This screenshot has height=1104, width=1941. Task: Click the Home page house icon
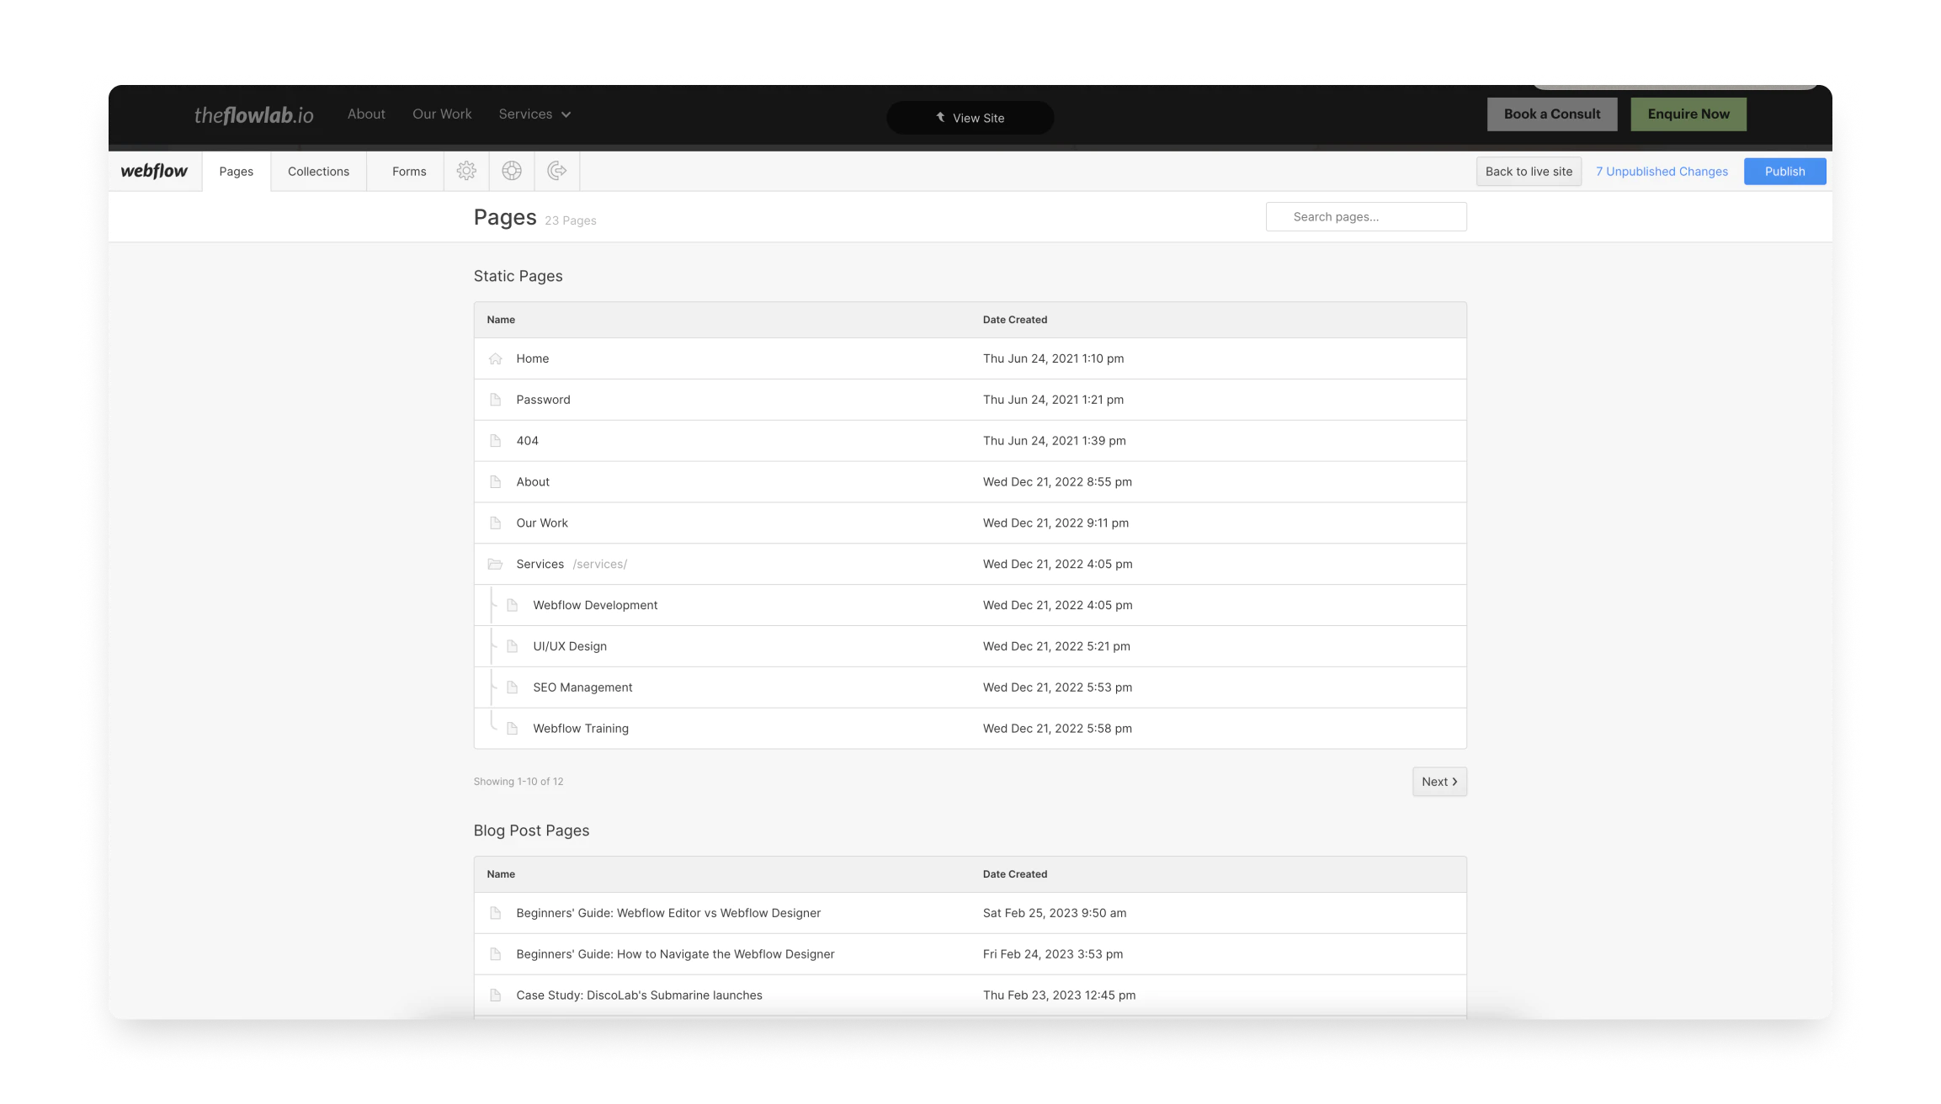click(x=495, y=358)
